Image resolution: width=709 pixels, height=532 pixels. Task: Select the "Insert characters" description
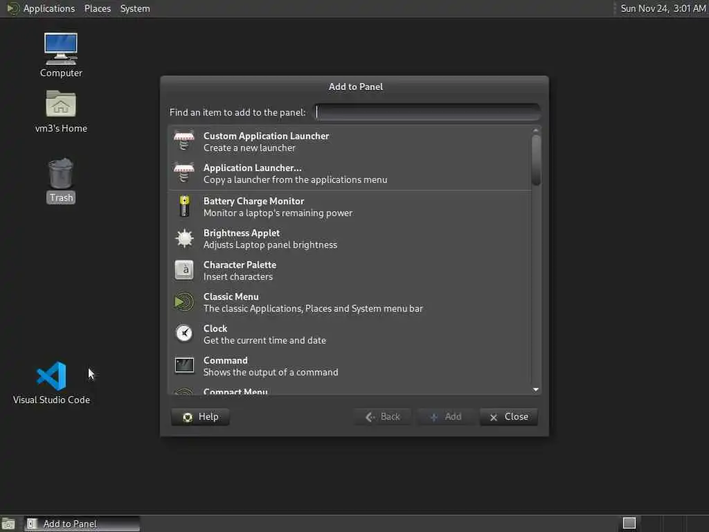tap(238, 277)
